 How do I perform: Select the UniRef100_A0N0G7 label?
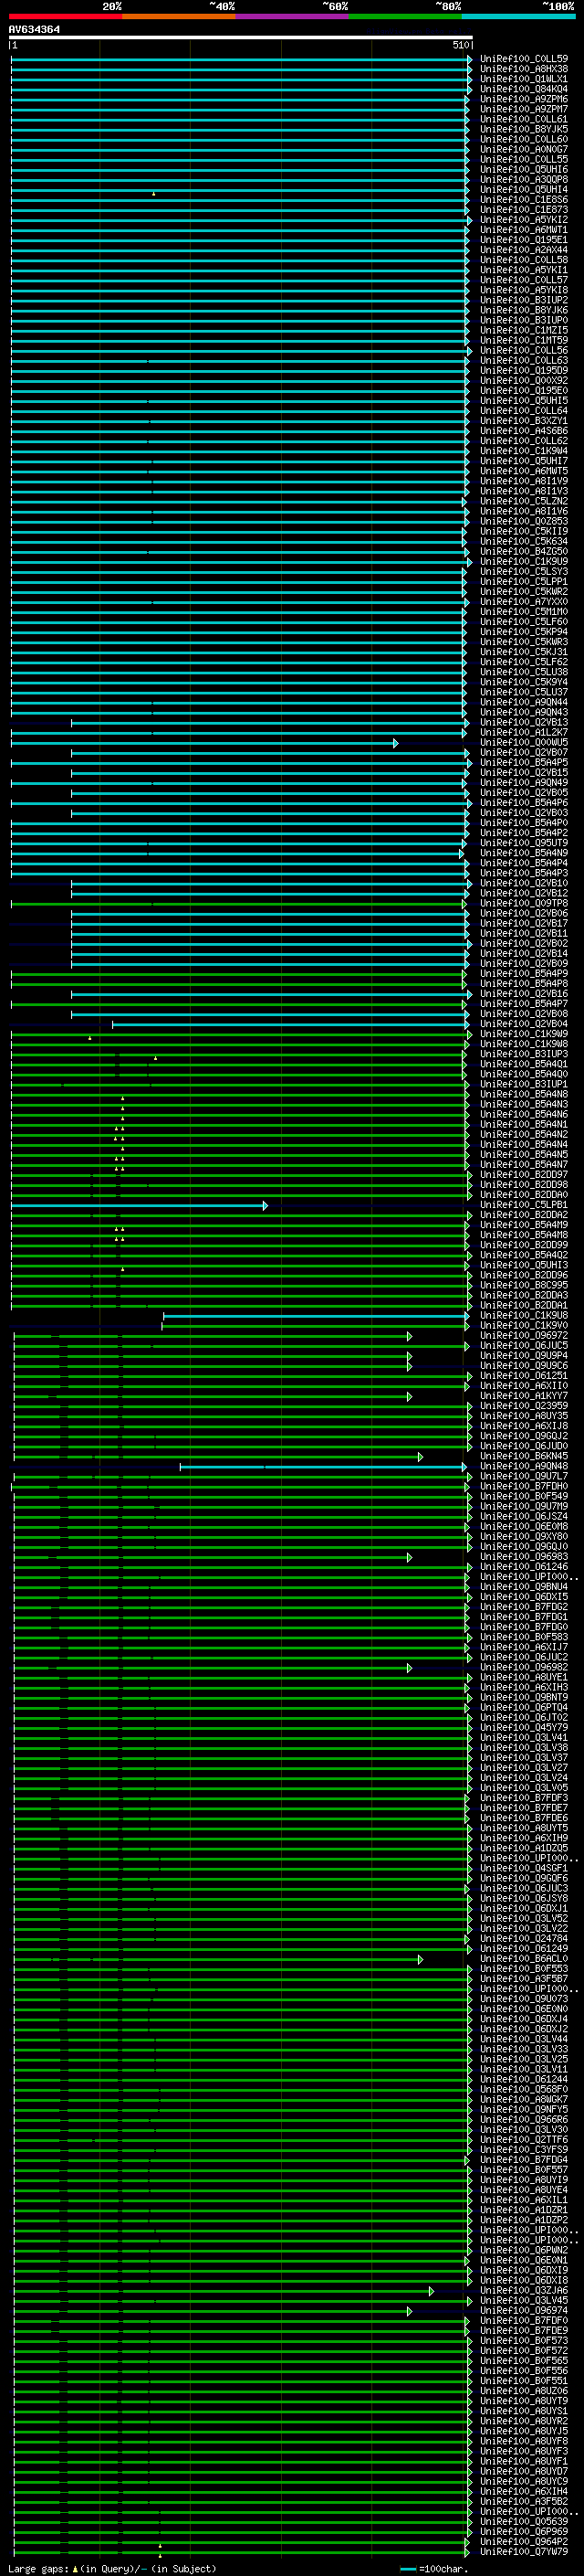coord(524,149)
